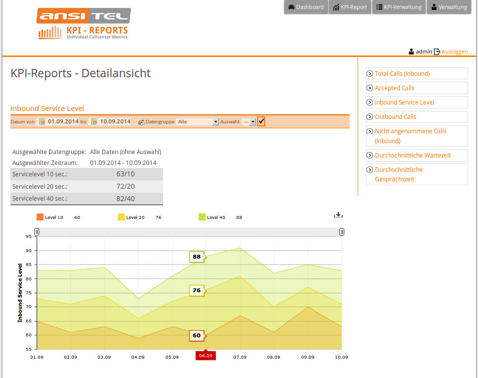This screenshot has width=478, height=378.
Task: Click the 76 value balloon on chart
Action: tap(197, 290)
